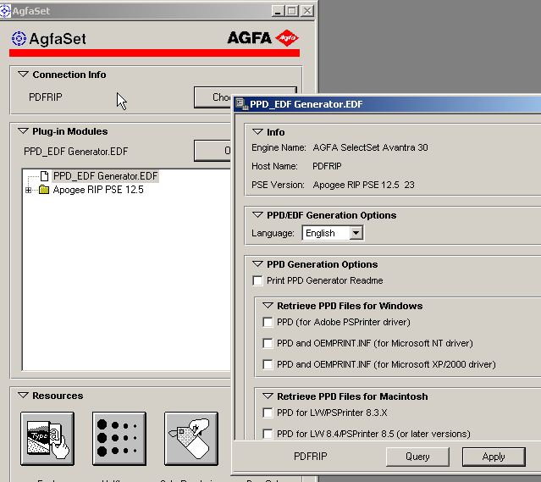Screen dimensions: 541x482
Task: Click the Query button
Action: (x=417, y=457)
